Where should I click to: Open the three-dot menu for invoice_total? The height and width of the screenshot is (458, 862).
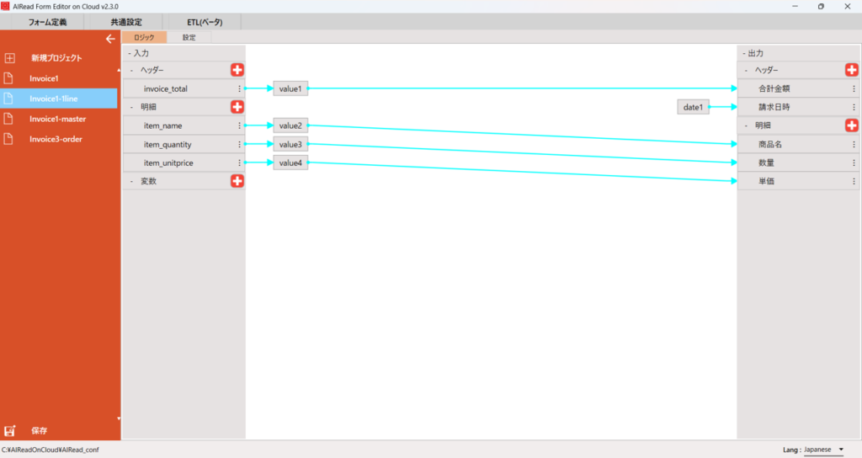pyautogui.click(x=240, y=88)
